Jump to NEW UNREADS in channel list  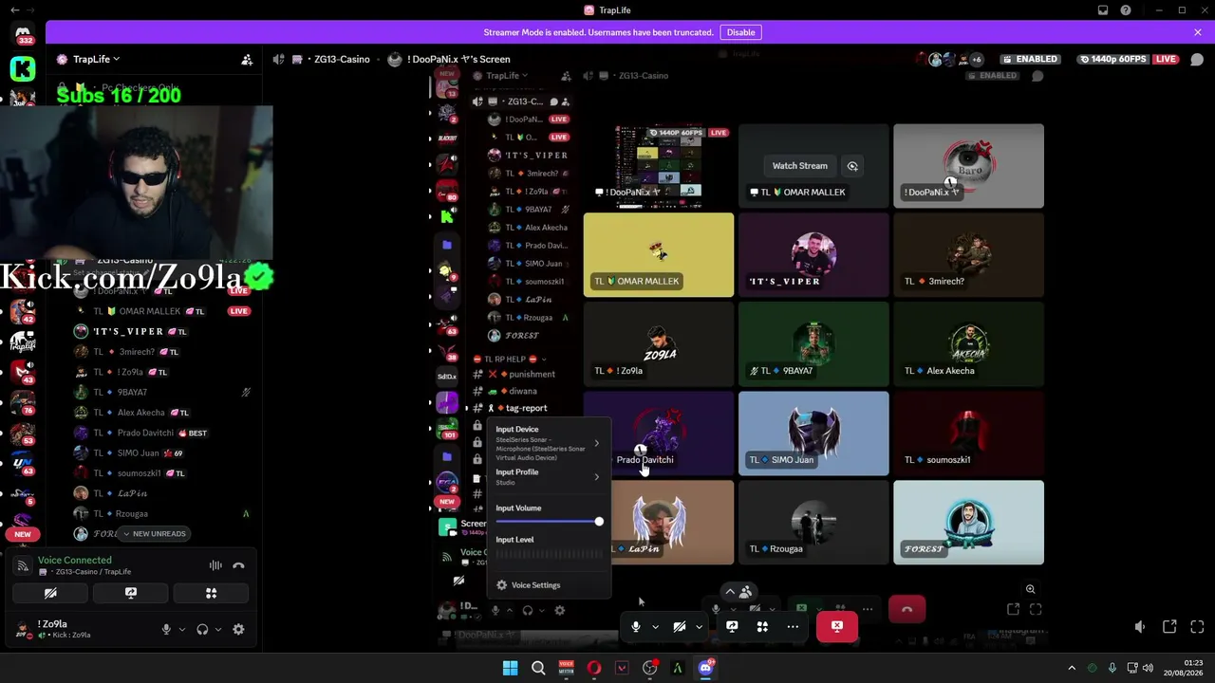(155, 534)
